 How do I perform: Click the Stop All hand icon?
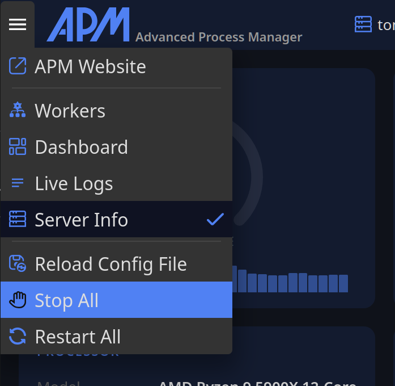tap(18, 300)
